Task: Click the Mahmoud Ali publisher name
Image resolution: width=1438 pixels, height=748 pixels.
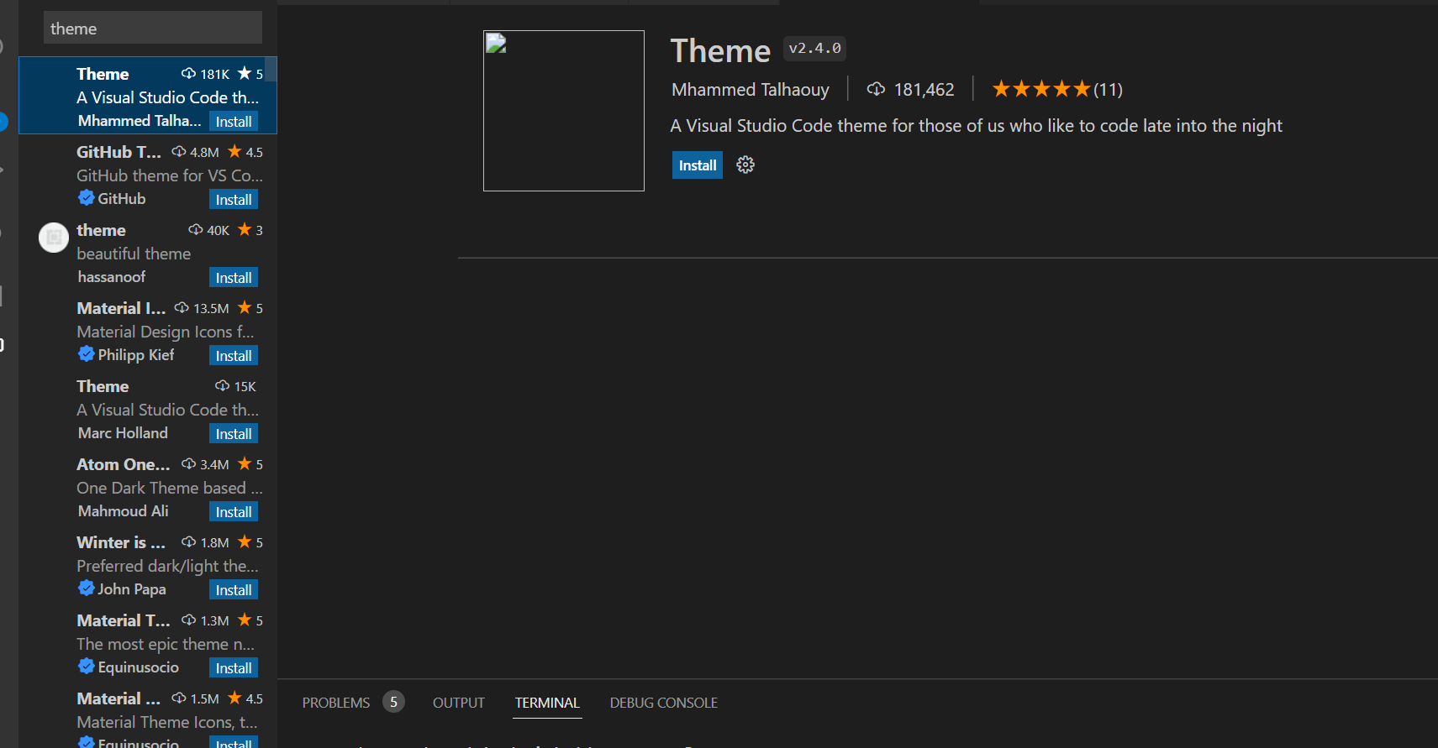Action: pos(124,511)
